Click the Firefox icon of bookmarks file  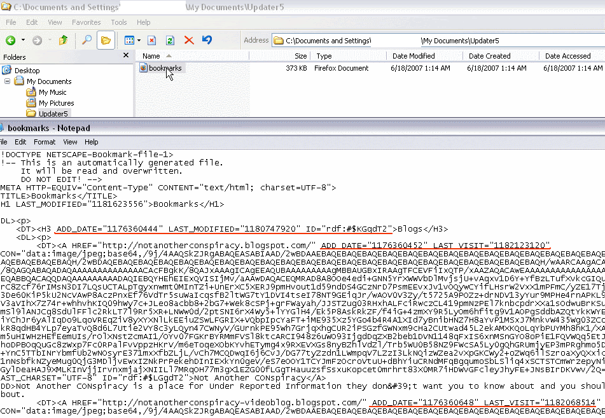point(144,68)
